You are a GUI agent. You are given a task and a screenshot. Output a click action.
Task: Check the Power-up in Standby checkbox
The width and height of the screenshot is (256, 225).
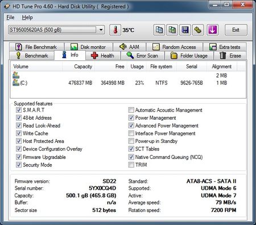coord(131,141)
